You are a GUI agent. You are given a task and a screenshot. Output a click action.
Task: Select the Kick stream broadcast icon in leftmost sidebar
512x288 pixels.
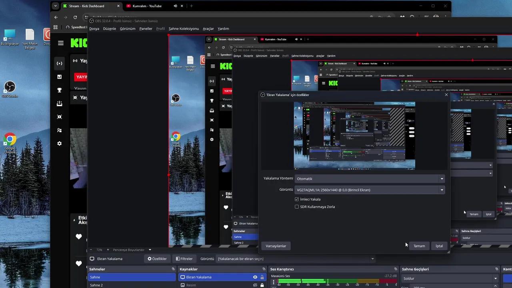[x=60, y=63]
